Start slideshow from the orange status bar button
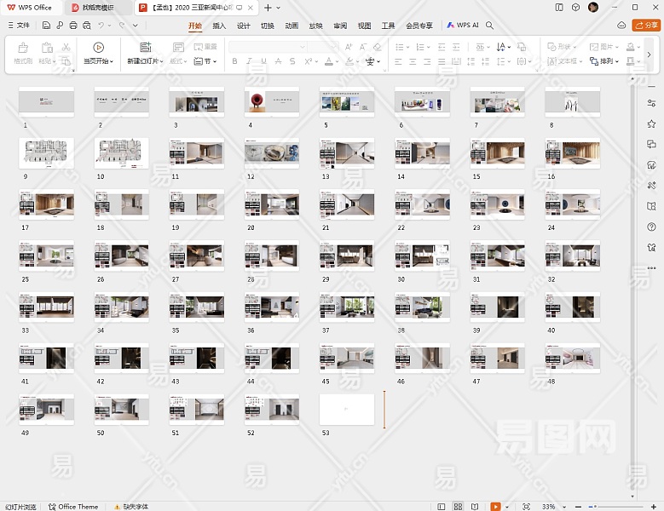Image resolution: width=664 pixels, height=511 pixels. (x=495, y=506)
